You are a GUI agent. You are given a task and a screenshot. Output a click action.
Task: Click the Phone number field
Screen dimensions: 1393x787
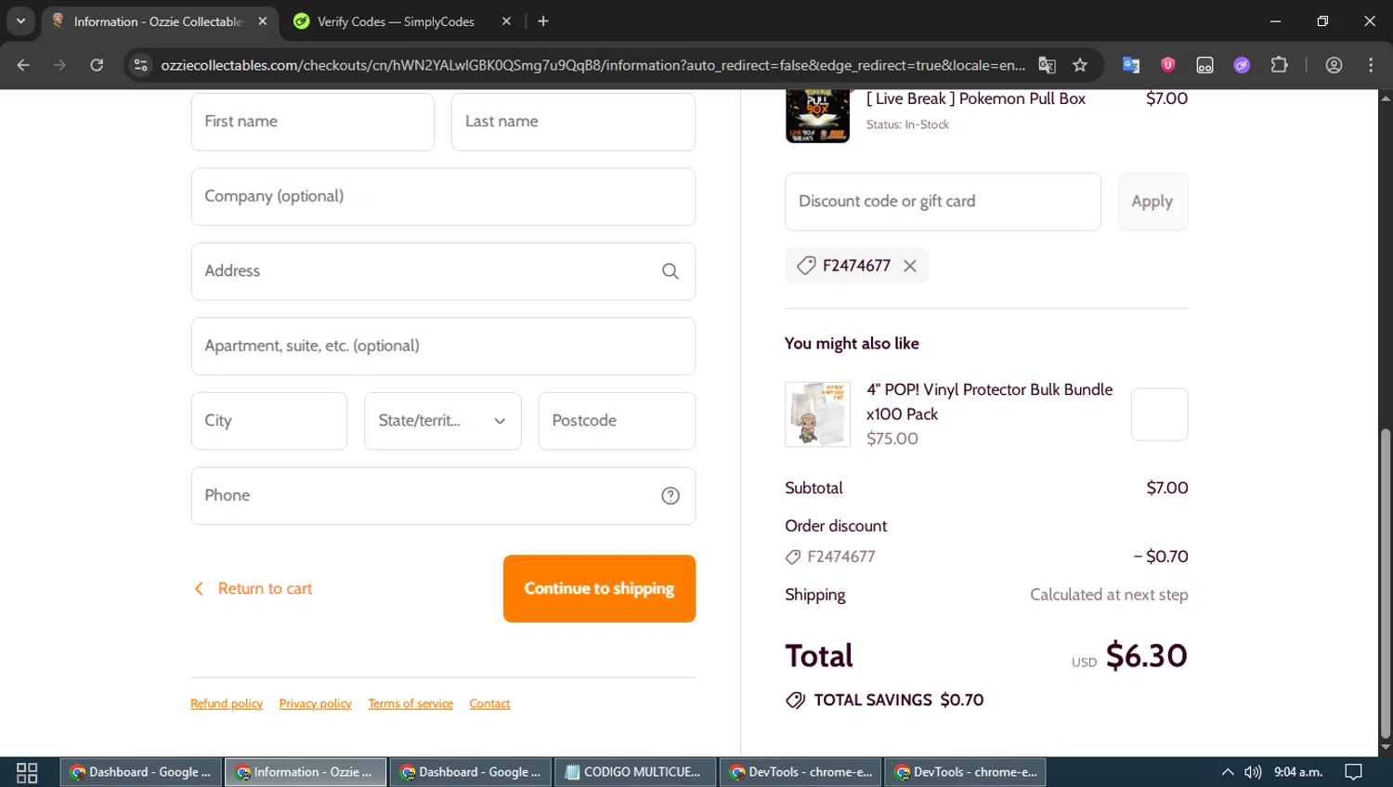[x=443, y=496]
